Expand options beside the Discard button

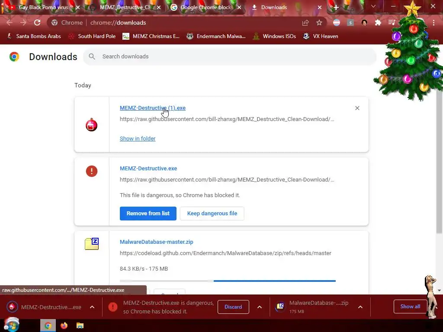click(260, 307)
